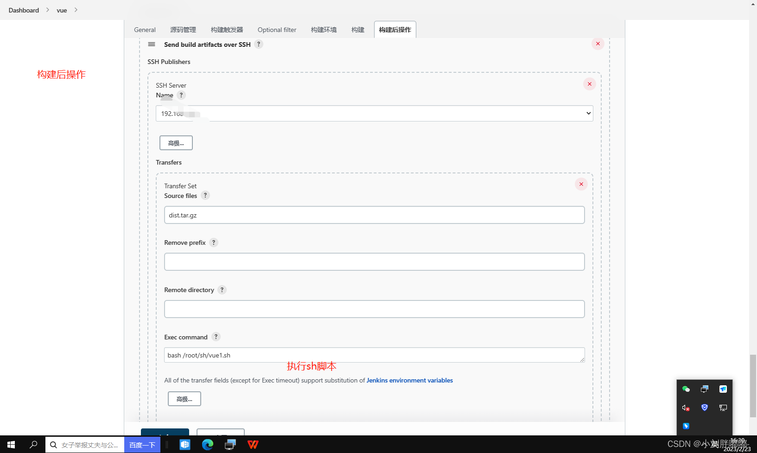The image size is (757, 453).
Task: Expand the breadcrumb chevron after vue
Action: [76, 10]
